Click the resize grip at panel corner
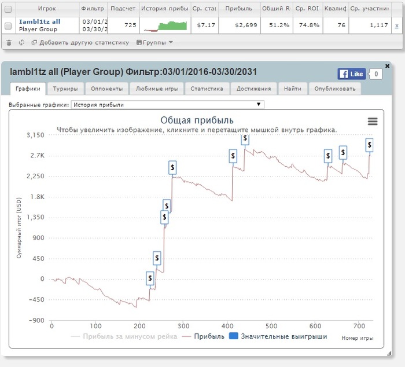Screen dimensions: 405x367 [389, 354]
